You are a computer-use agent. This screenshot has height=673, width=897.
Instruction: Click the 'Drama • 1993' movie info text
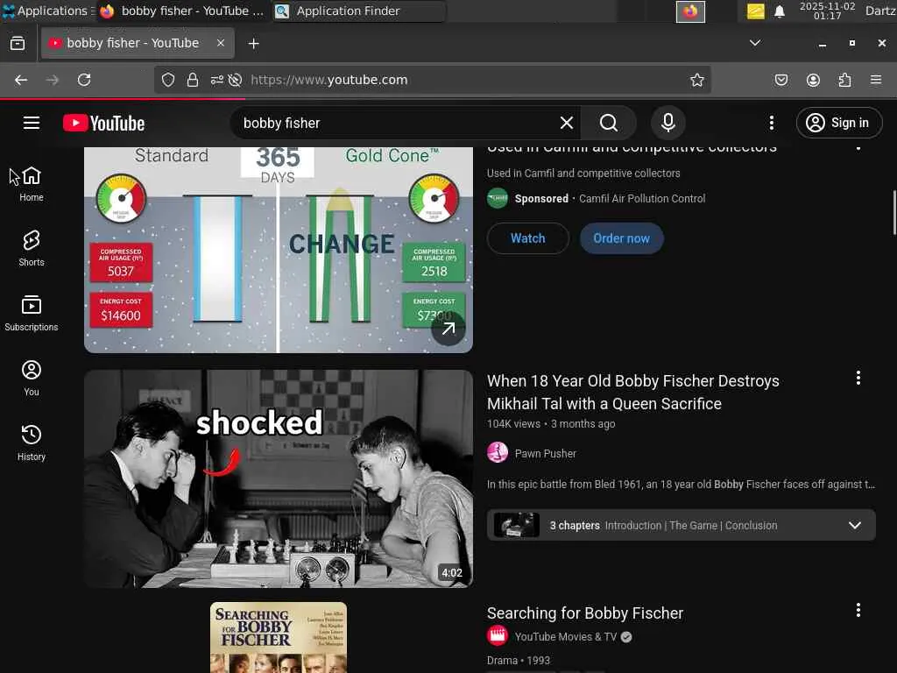519,661
